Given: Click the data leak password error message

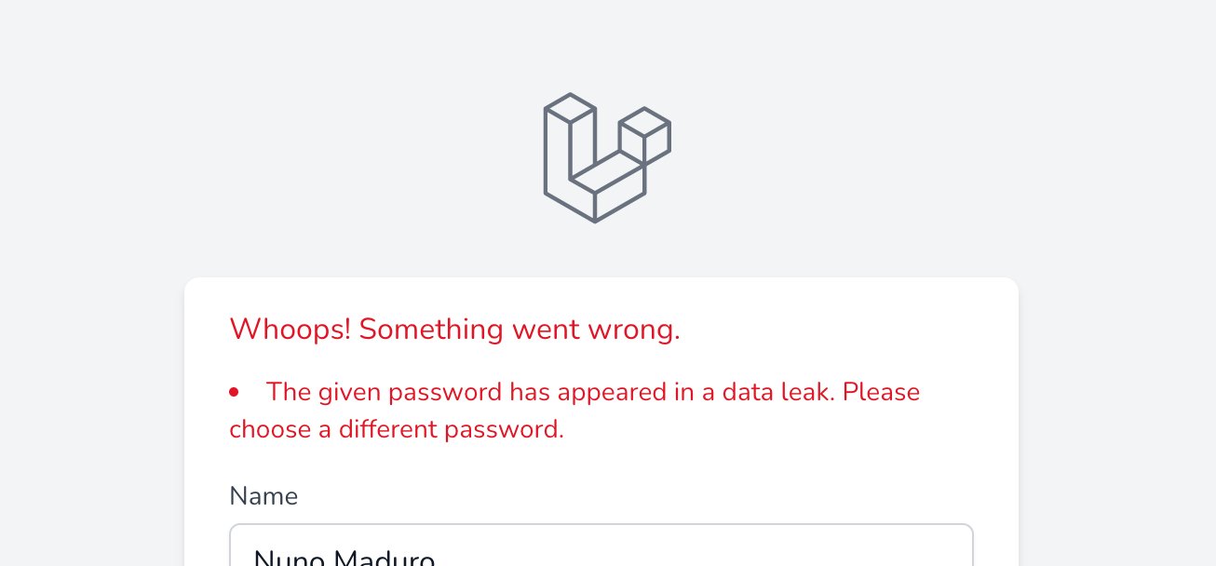Looking at the screenshot, I should point(574,411).
